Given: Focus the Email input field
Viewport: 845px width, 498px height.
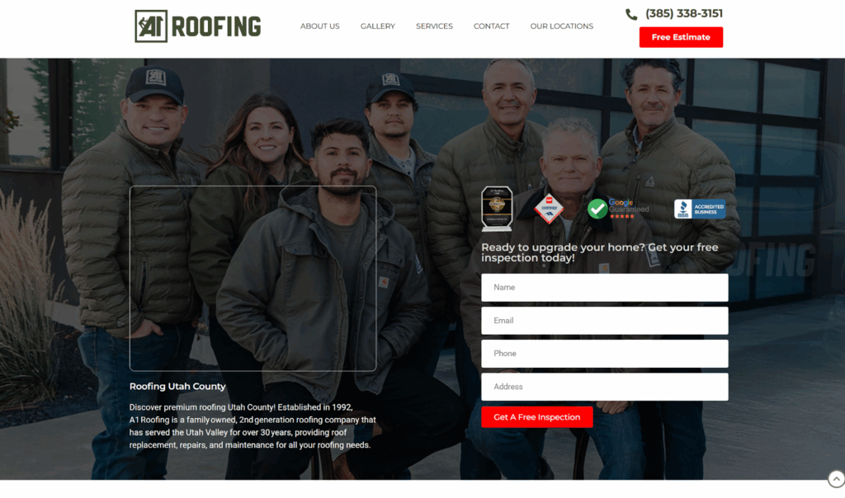Looking at the screenshot, I should (605, 321).
